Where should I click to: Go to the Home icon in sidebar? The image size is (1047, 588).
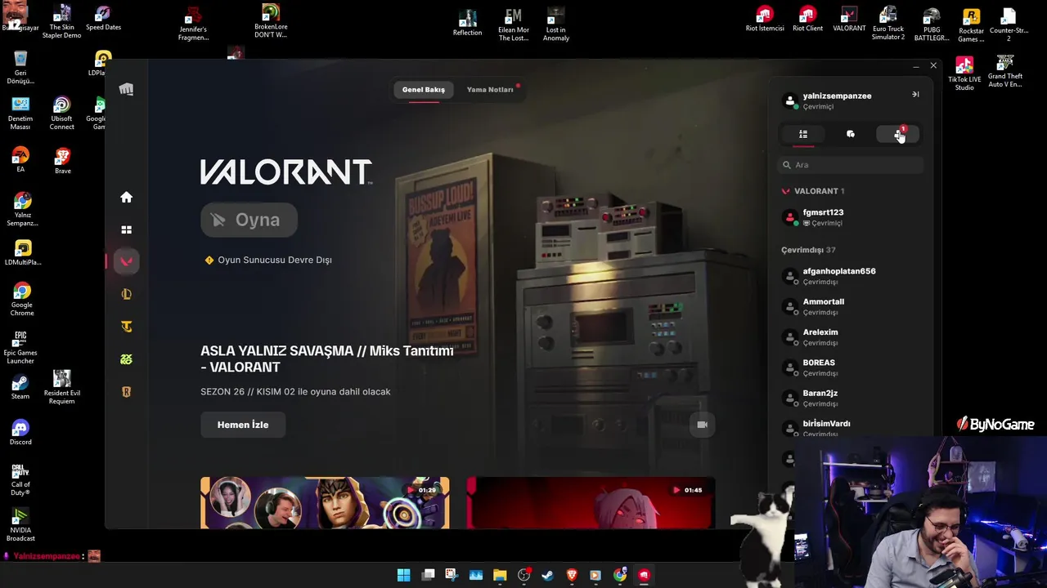pos(126,197)
